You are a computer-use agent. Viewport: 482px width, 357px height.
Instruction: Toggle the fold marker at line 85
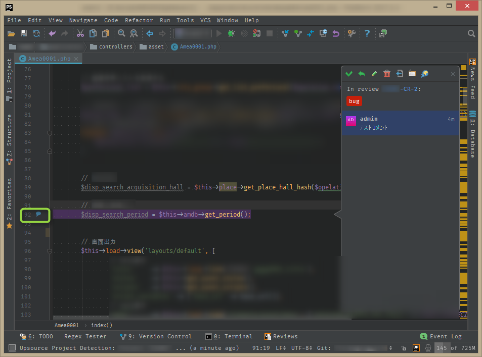pos(50,151)
